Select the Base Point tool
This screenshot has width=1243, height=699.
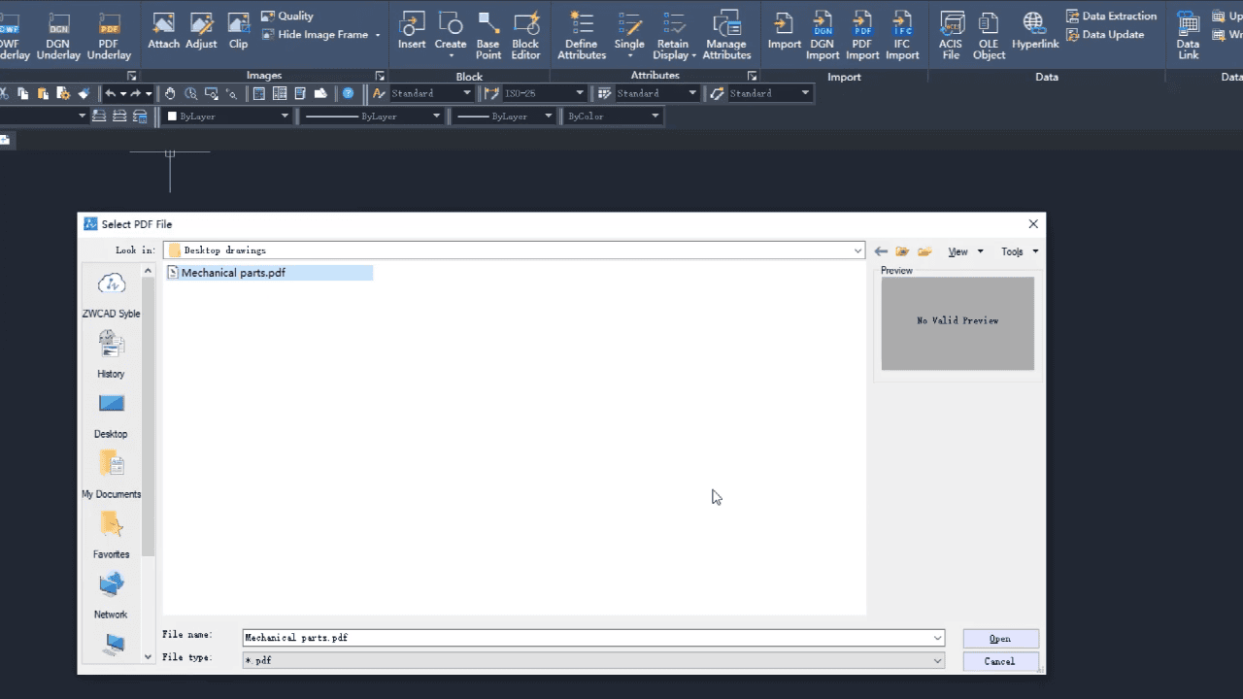488,36
